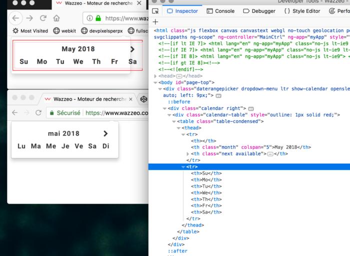350x256 pixels.
Task: Click the green padlock in Firefox address bar
Action: [98, 18]
